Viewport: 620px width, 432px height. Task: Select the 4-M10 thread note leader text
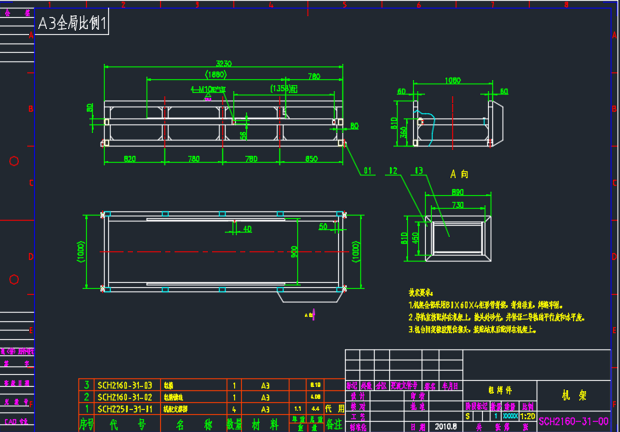point(208,89)
